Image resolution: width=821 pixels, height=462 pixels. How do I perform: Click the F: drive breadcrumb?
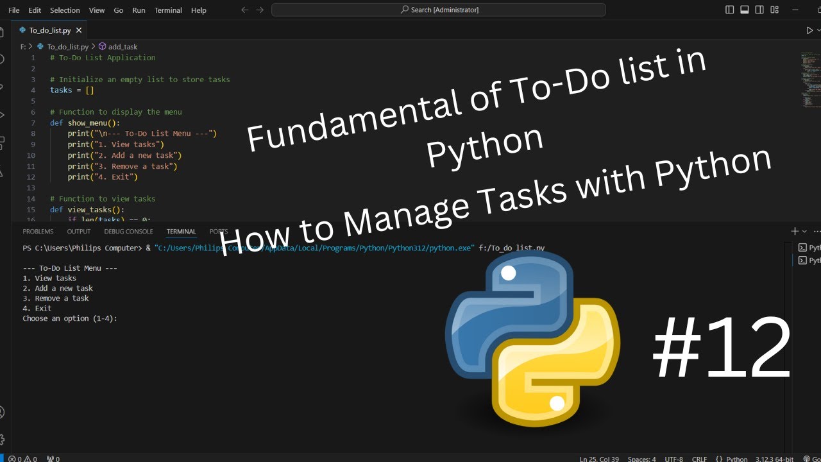[23, 47]
